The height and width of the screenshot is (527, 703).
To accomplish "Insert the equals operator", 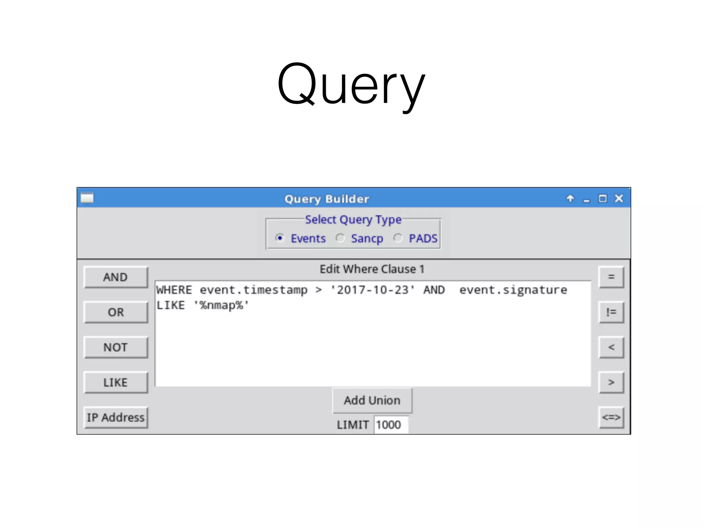I will coord(611,277).
